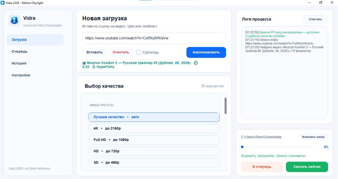Add the download using В очередь
Viewport: 338px width, 179px height.
click(x=262, y=167)
